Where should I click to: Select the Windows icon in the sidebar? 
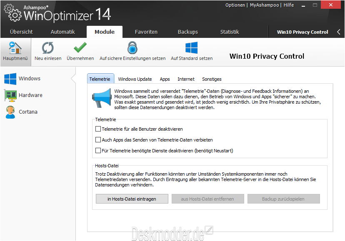10,79
